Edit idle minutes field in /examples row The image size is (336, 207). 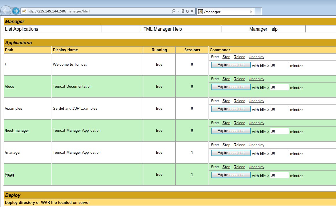(279, 109)
